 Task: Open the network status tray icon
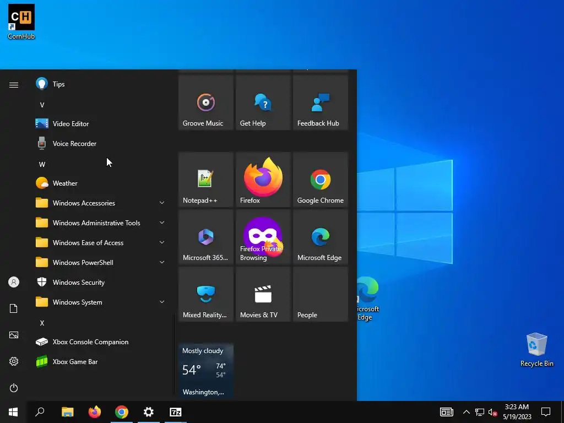point(480,412)
